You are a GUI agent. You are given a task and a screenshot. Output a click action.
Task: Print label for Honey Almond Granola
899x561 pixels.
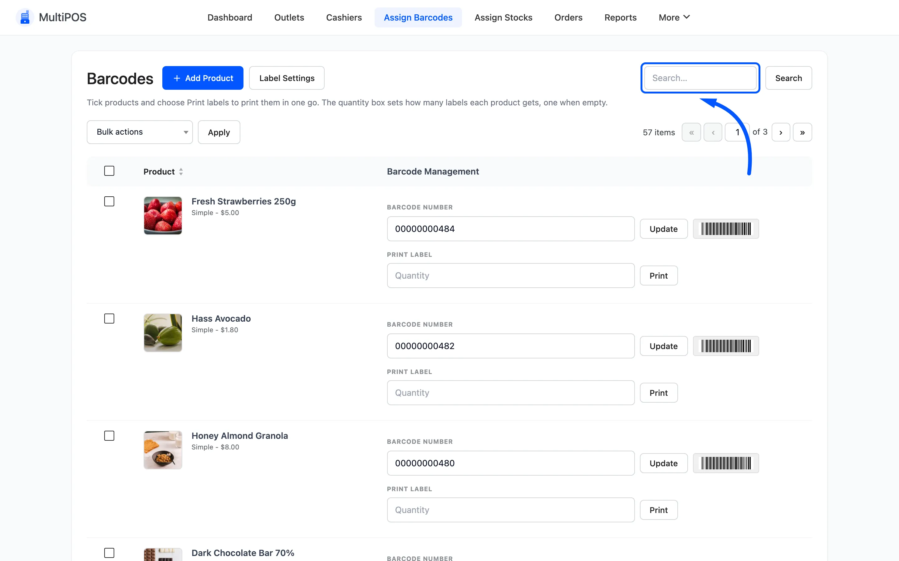coord(659,510)
